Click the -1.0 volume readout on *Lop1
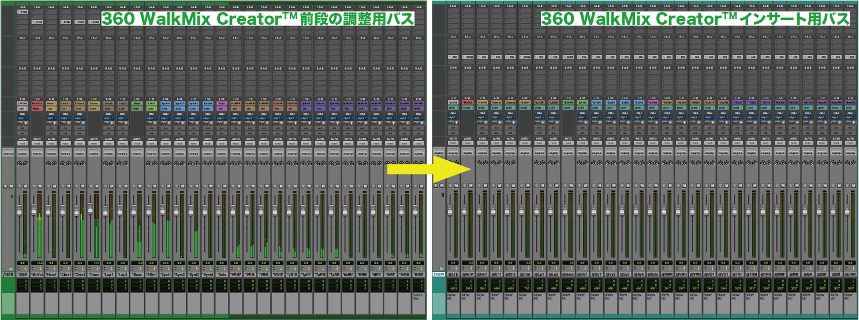 pos(108,263)
